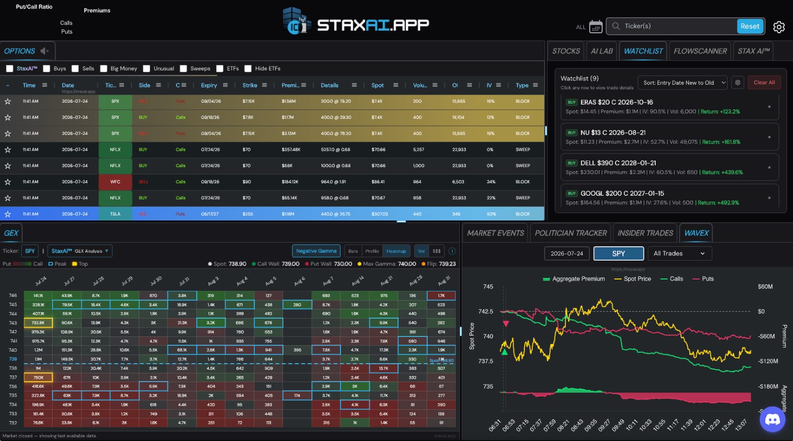Expand the StaxAI GEX Analysis dropdown
The height and width of the screenshot is (441, 793).
(x=80, y=251)
